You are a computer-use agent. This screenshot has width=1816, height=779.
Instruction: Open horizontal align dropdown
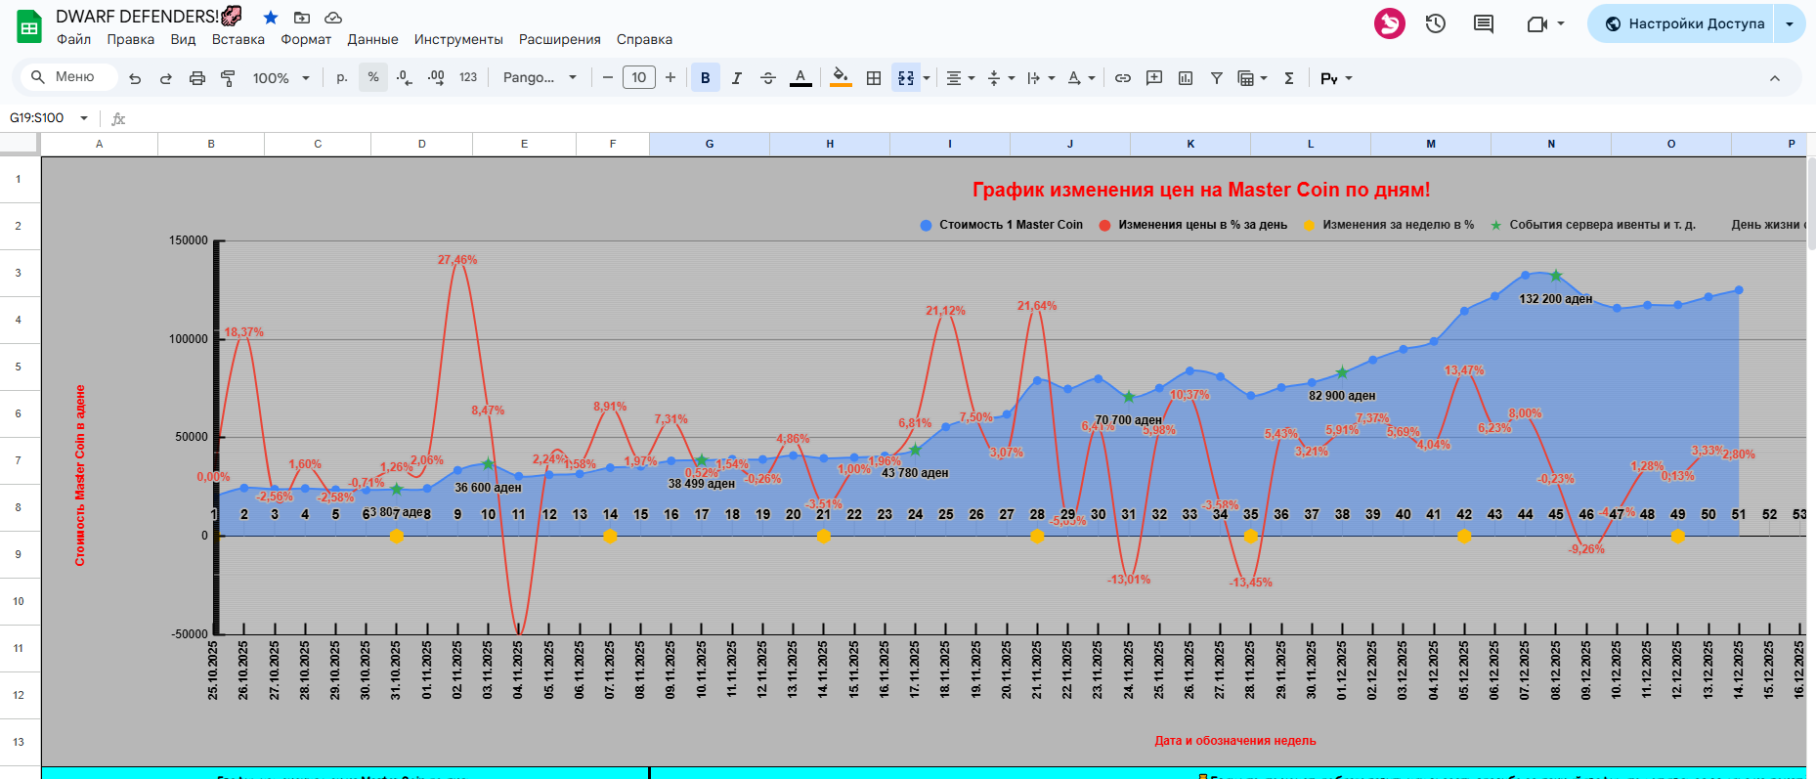click(x=961, y=78)
